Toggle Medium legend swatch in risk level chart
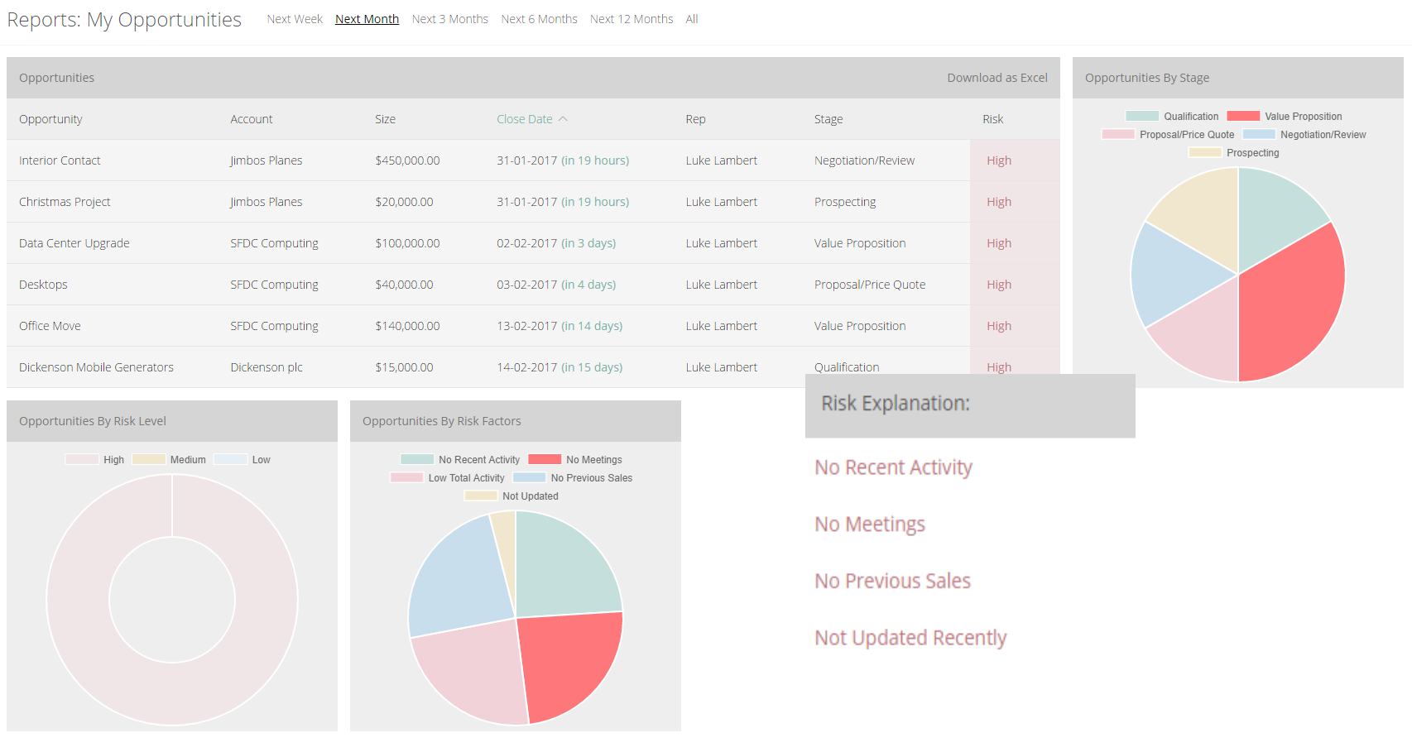Screen dimensions: 1412x752 tap(148, 459)
